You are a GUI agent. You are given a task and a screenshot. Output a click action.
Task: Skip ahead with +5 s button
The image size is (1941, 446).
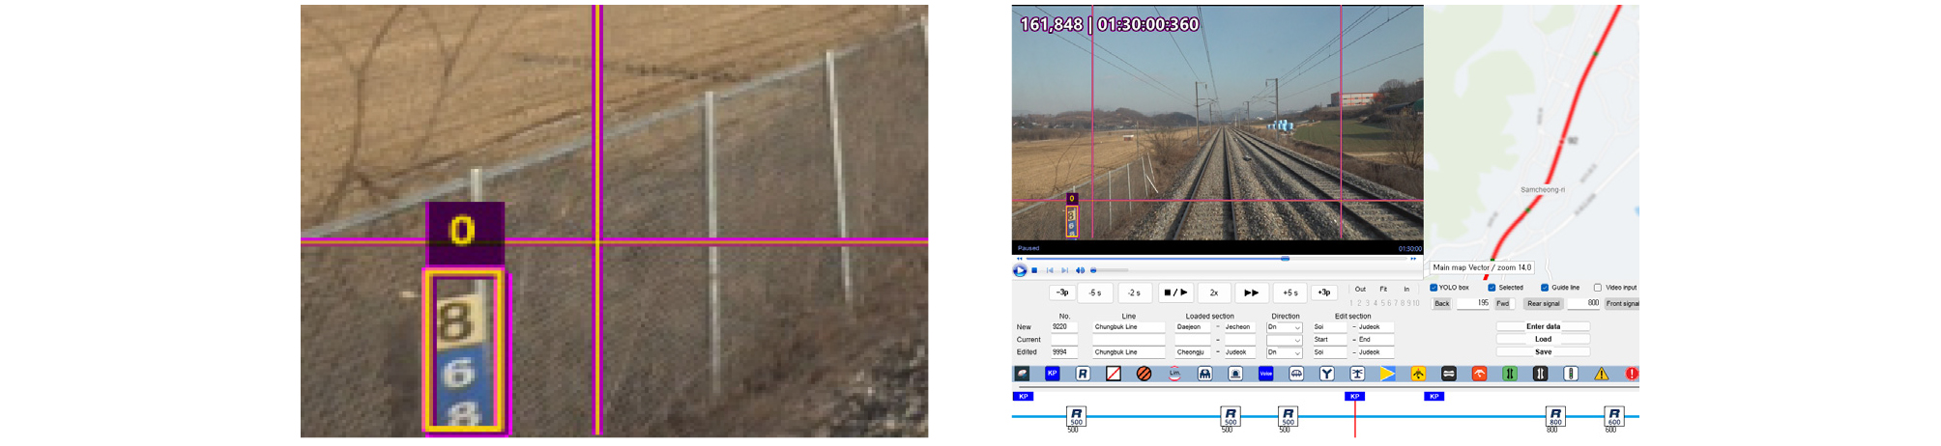click(1290, 293)
